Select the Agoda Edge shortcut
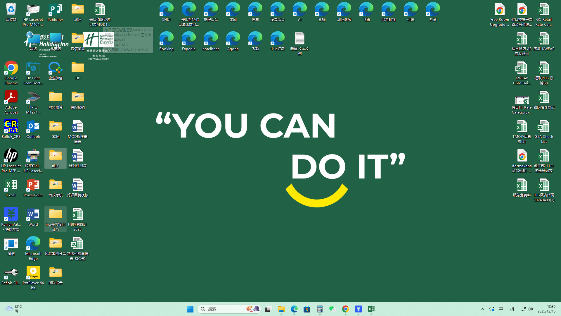Viewport: 561px width, 316px height. [x=233, y=39]
